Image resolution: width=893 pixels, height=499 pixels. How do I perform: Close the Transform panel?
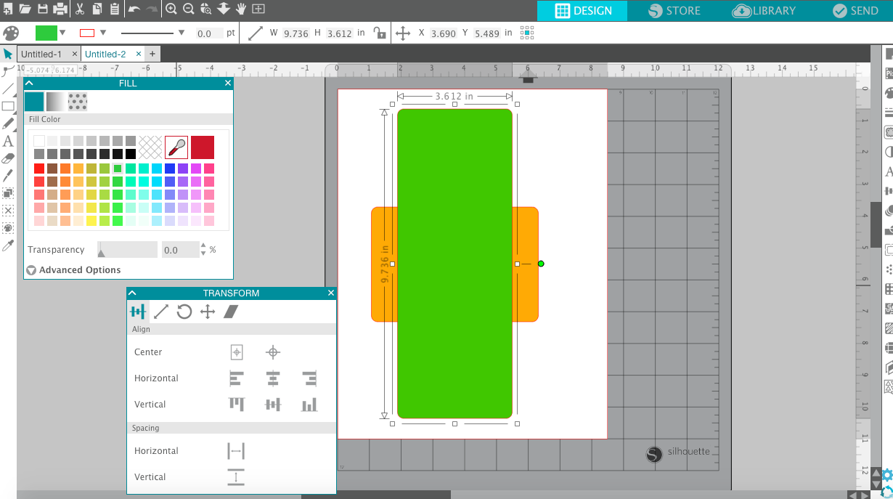[x=331, y=293]
